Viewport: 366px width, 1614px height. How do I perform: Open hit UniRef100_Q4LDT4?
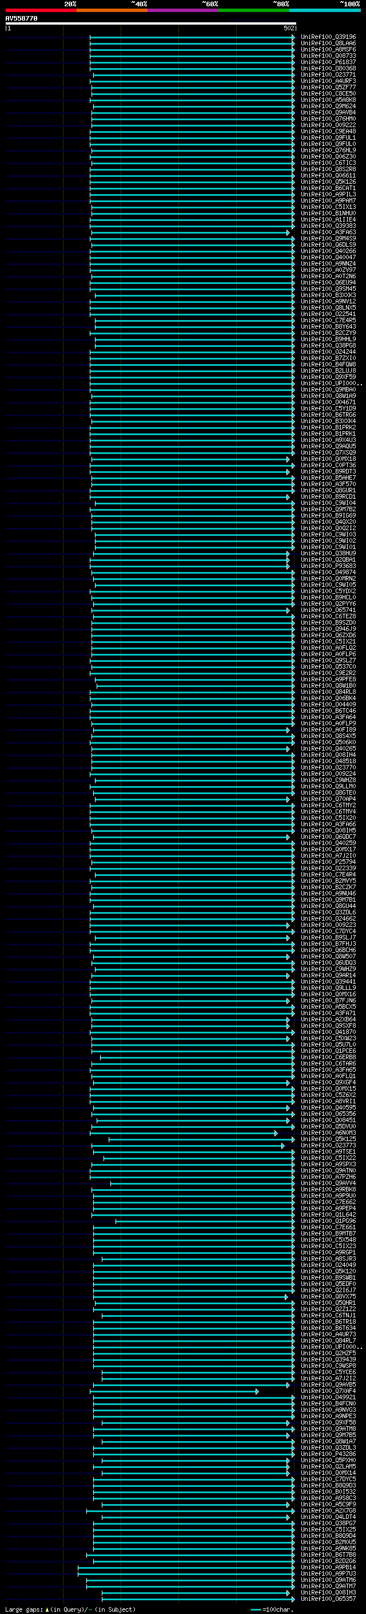[x=328, y=1517]
